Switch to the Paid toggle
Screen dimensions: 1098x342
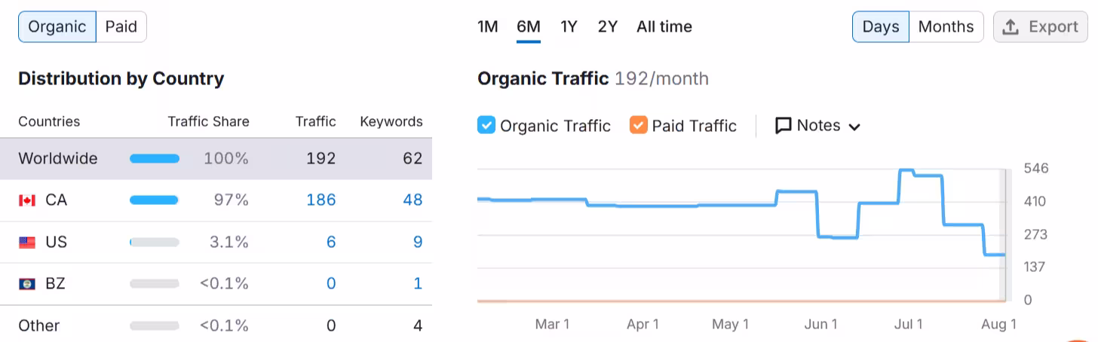[121, 27]
